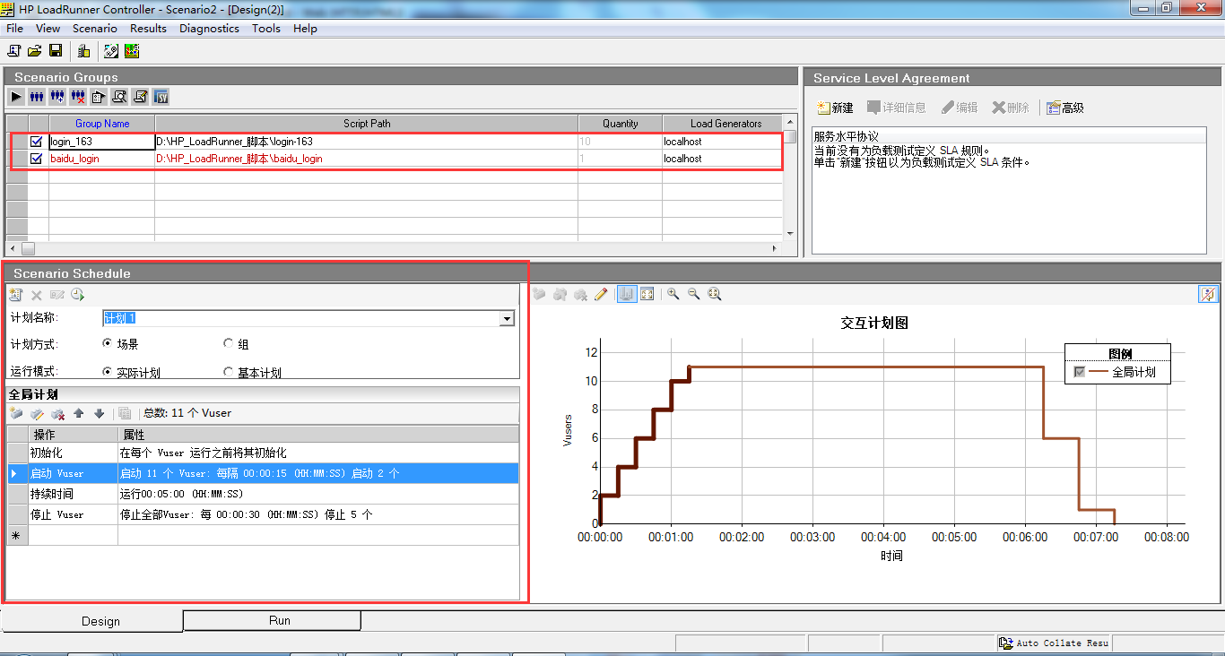Click the login_163 group name cell

(102, 142)
